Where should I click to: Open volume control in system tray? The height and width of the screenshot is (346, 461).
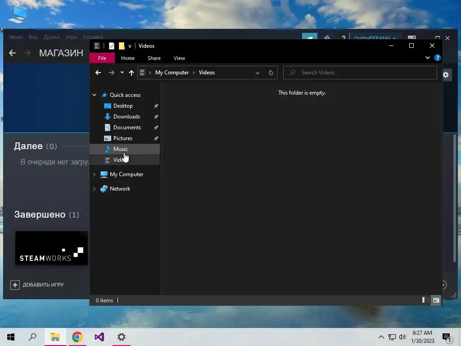[402, 337]
